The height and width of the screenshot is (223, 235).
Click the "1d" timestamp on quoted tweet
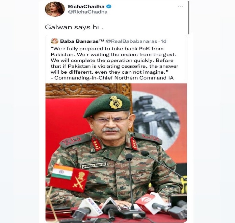pyautogui.click(x=163, y=41)
